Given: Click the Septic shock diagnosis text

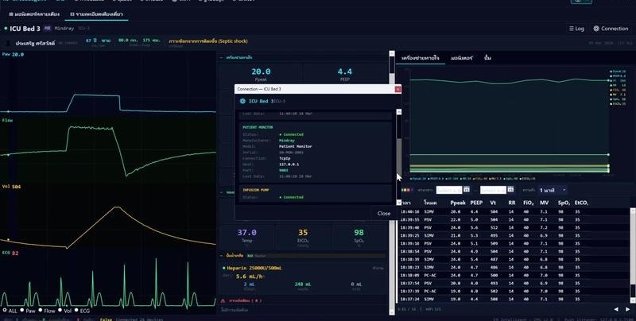Looking at the screenshot, I should tap(208, 41).
